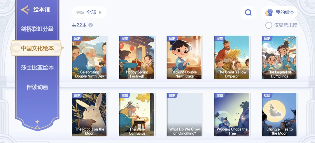The width and height of the screenshot is (315, 143).
Task: Open Happy Spring Festival! book cover
Action: (x=136, y=57)
